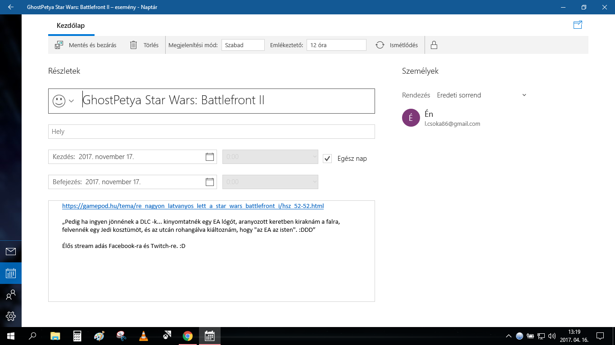Open the Befejezés calendar picker icon
Viewport: 615px width, 345px height.
[209, 182]
